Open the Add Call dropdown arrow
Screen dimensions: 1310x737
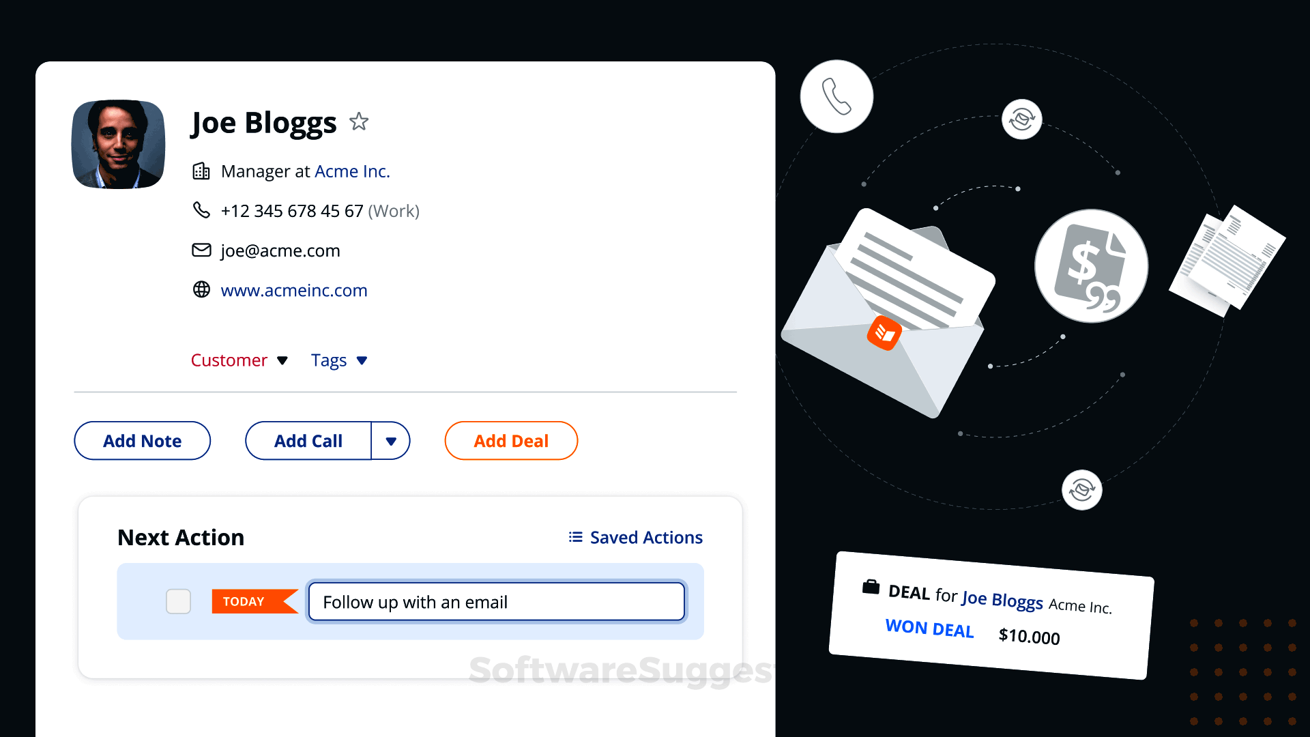391,442
